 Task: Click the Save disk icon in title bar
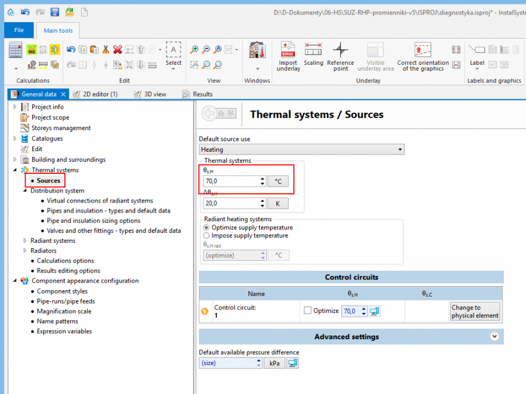click(x=54, y=12)
